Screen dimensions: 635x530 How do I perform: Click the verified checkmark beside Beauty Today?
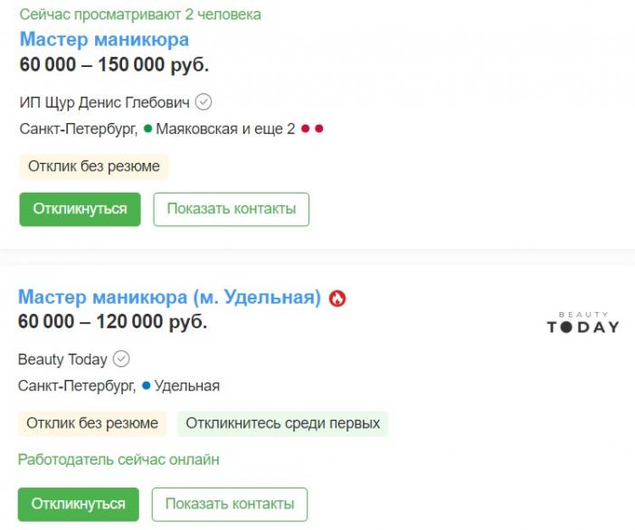(x=121, y=359)
